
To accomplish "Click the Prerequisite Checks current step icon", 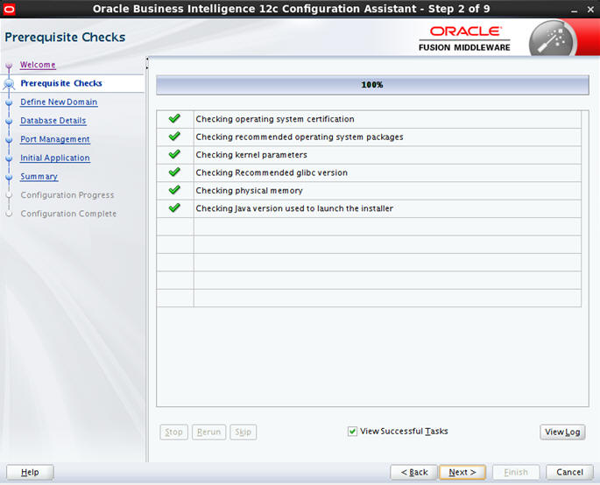I will click(x=9, y=84).
